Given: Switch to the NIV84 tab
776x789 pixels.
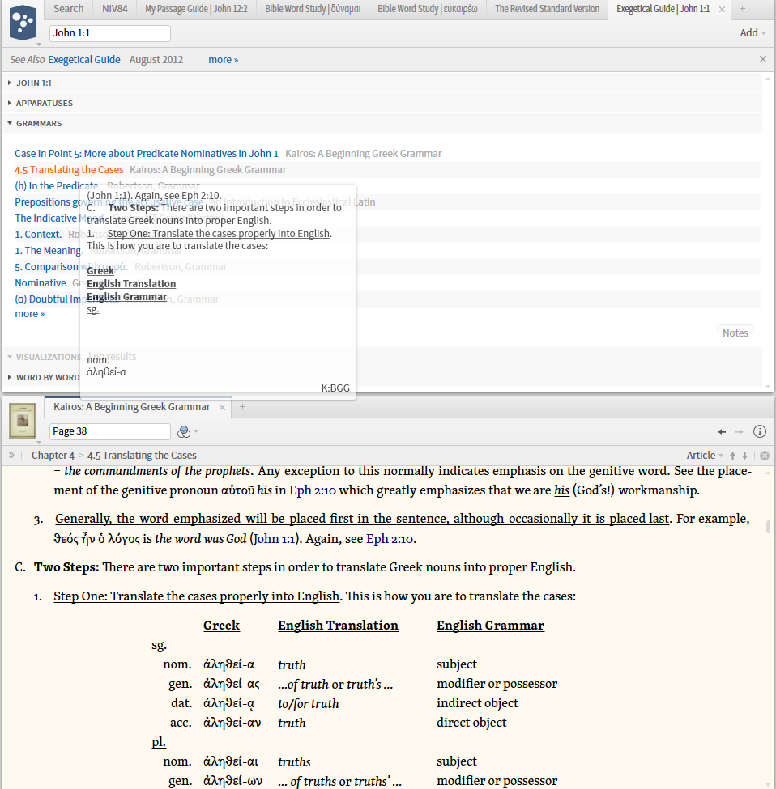Looking at the screenshot, I should point(115,9).
